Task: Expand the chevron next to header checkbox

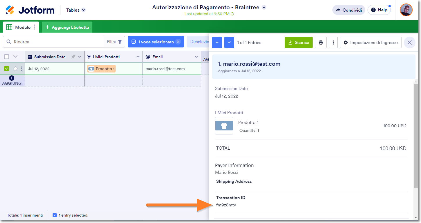Action: (x=16, y=57)
